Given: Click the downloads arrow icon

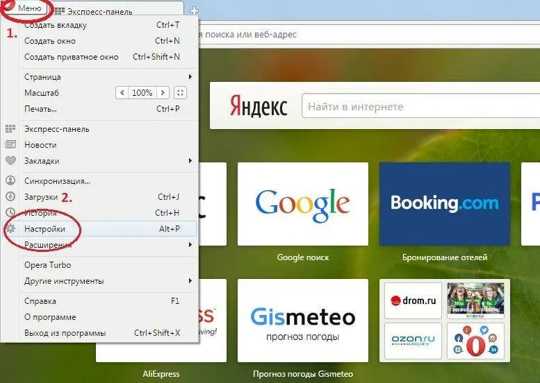Looking at the screenshot, I should pyautogui.click(x=10, y=196).
